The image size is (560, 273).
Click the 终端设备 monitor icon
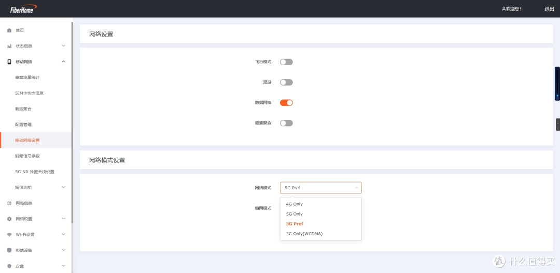(x=9, y=250)
